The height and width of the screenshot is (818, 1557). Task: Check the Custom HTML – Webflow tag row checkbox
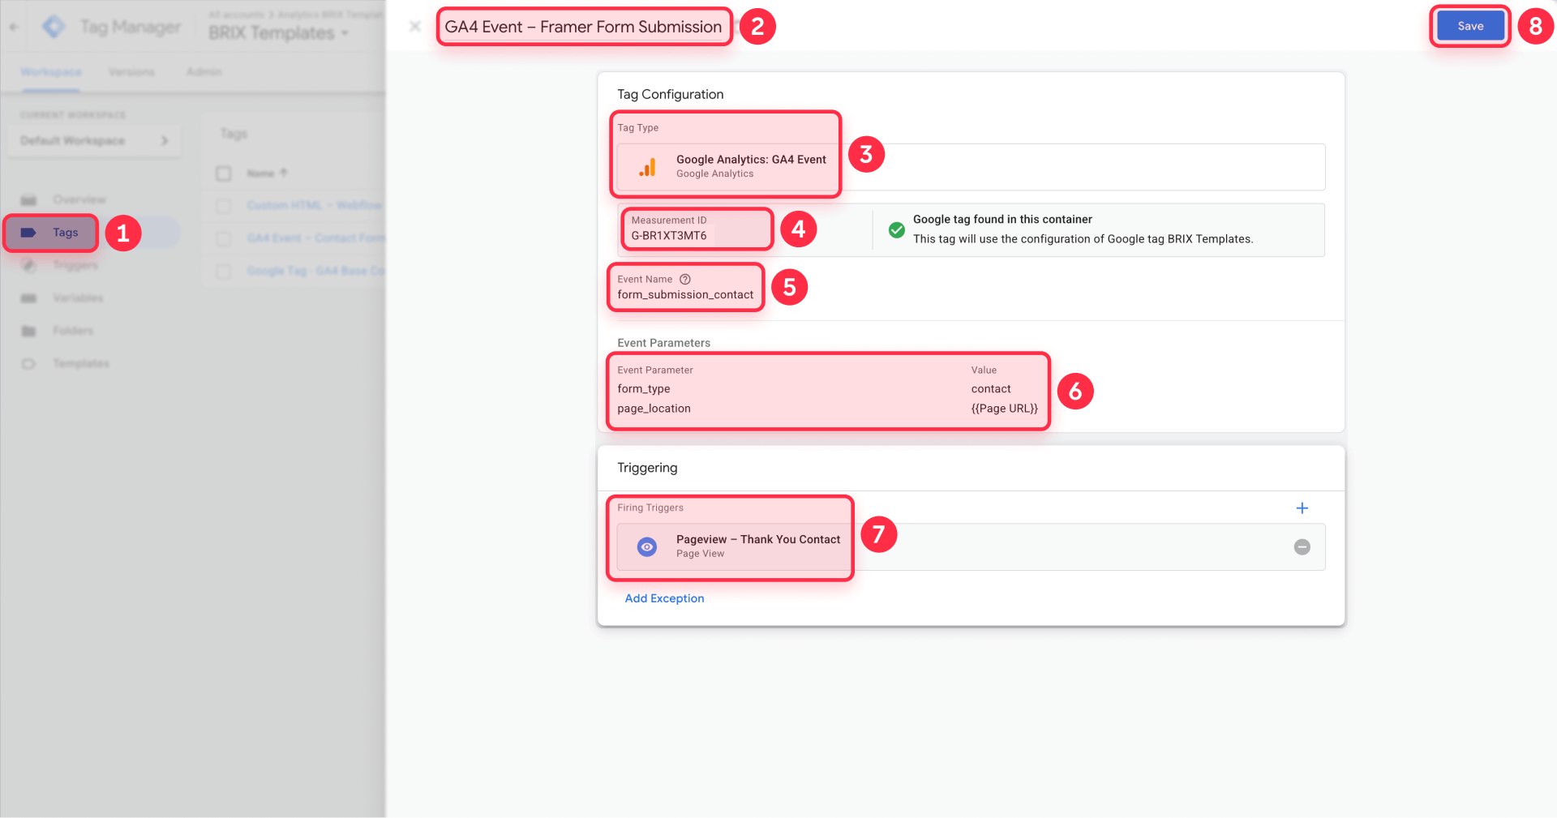(x=224, y=206)
